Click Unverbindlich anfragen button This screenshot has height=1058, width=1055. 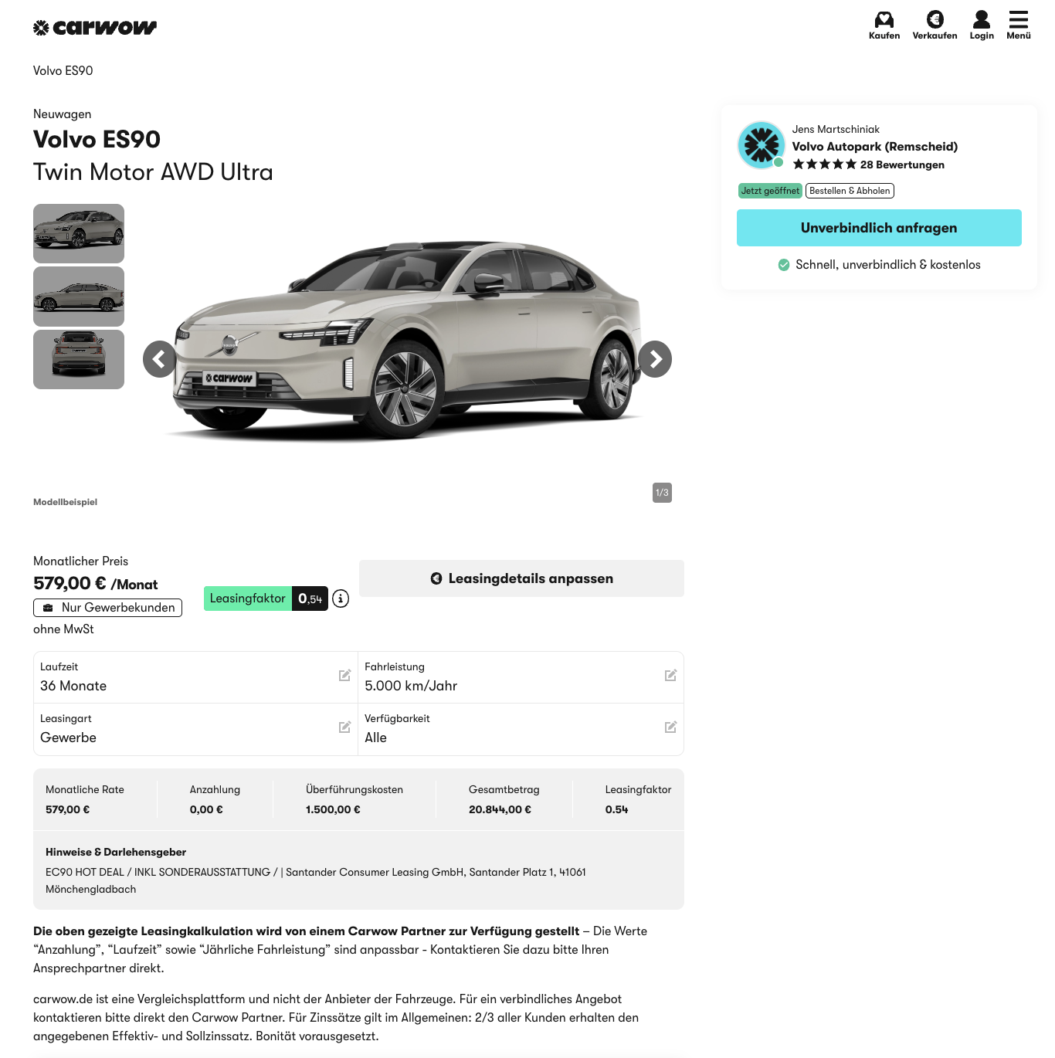[879, 228]
